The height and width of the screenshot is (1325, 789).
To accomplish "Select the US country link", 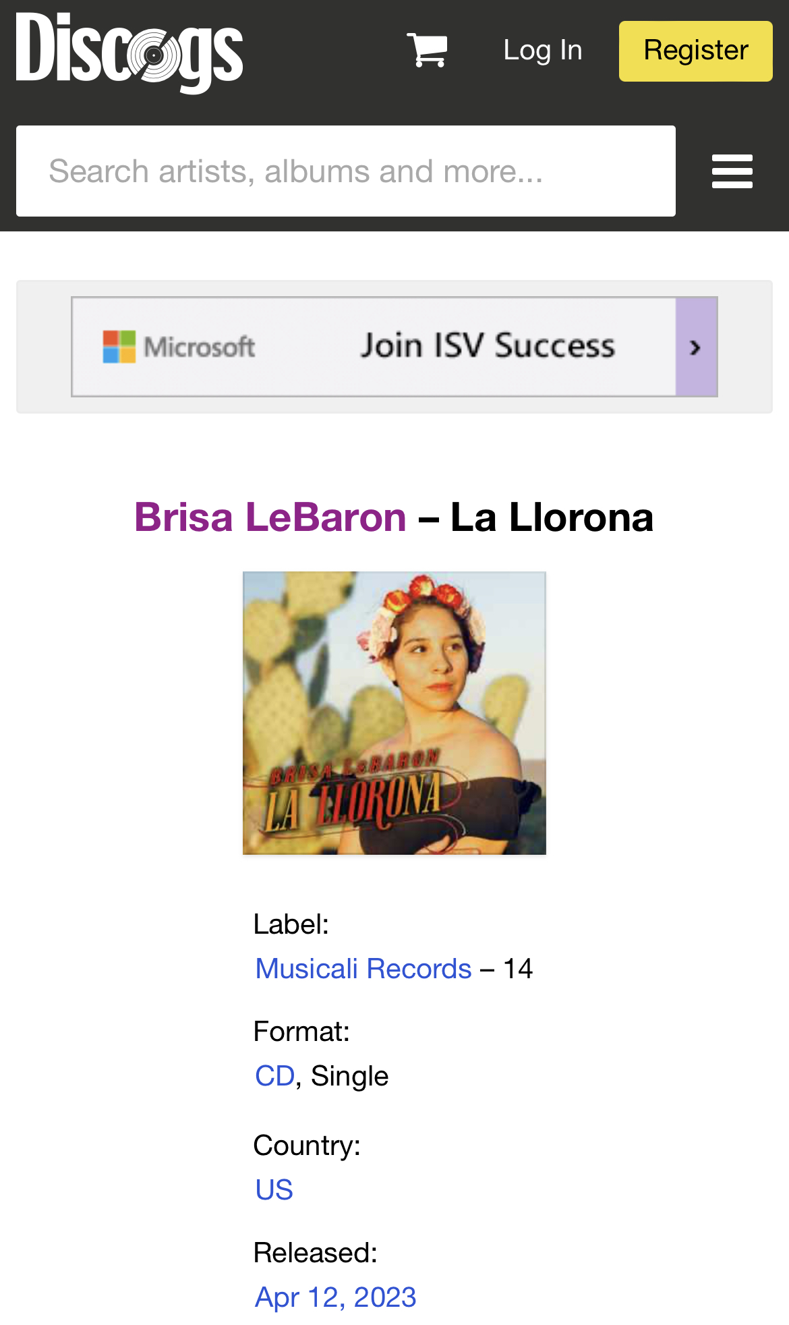I will 274,1190.
